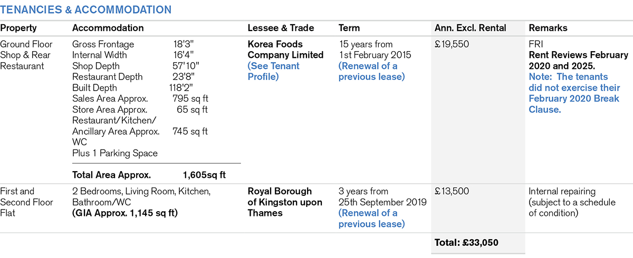Click the Property column header
This screenshot has height=258, width=633.
tap(18, 28)
